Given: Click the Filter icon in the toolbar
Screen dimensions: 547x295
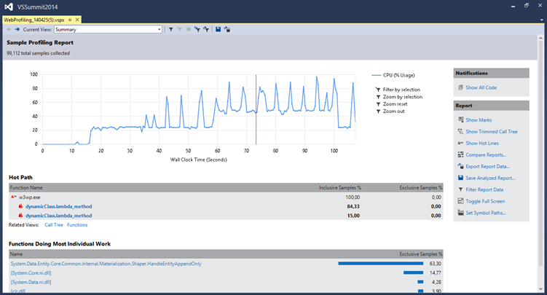Looking at the screenshot, I should [170, 30].
